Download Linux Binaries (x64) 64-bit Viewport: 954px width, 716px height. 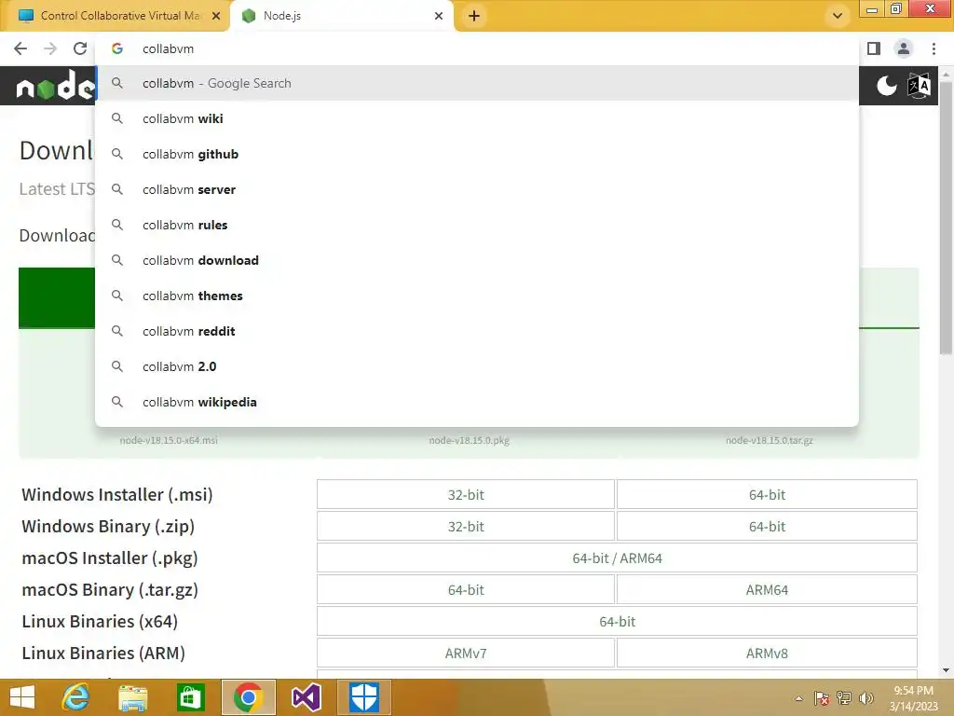coord(617,621)
